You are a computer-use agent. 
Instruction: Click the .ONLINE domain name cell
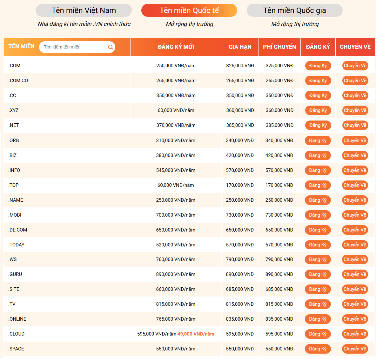click(67, 319)
